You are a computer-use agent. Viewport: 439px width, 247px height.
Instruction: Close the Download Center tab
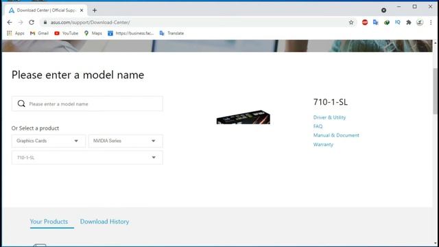coord(82,10)
